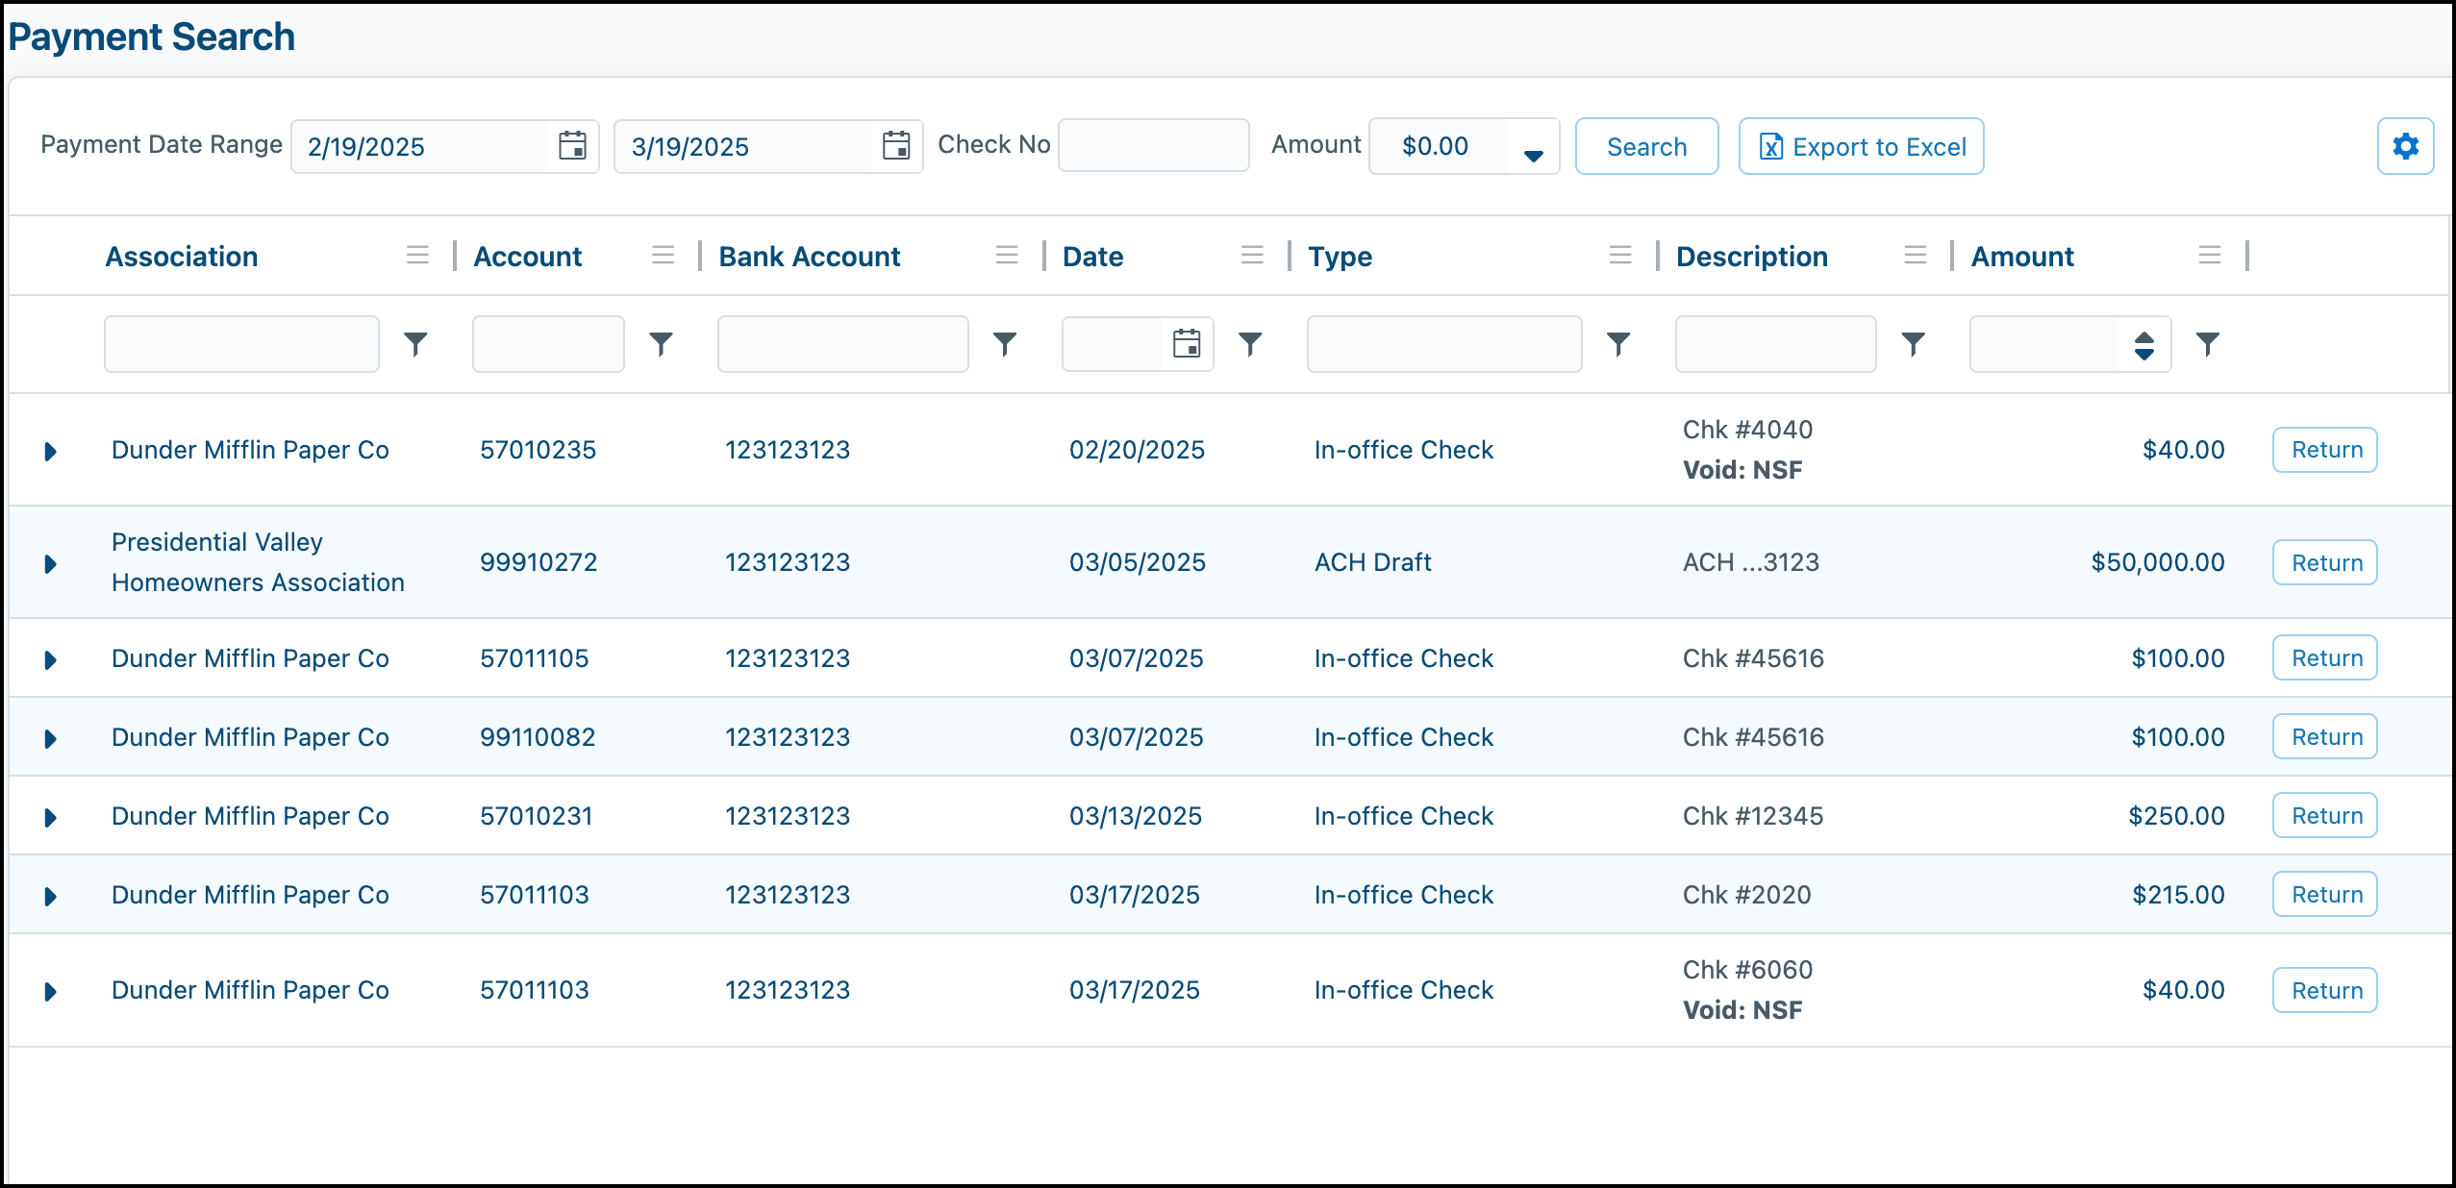Select the $250.00 amount cell
Image resolution: width=2456 pixels, height=1188 pixels.
tap(2176, 816)
